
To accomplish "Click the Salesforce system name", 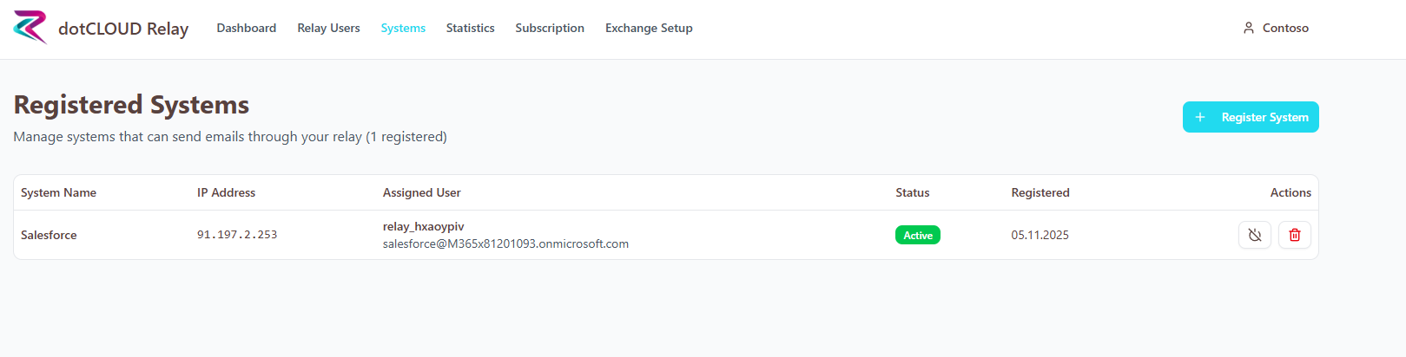I will point(49,235).
